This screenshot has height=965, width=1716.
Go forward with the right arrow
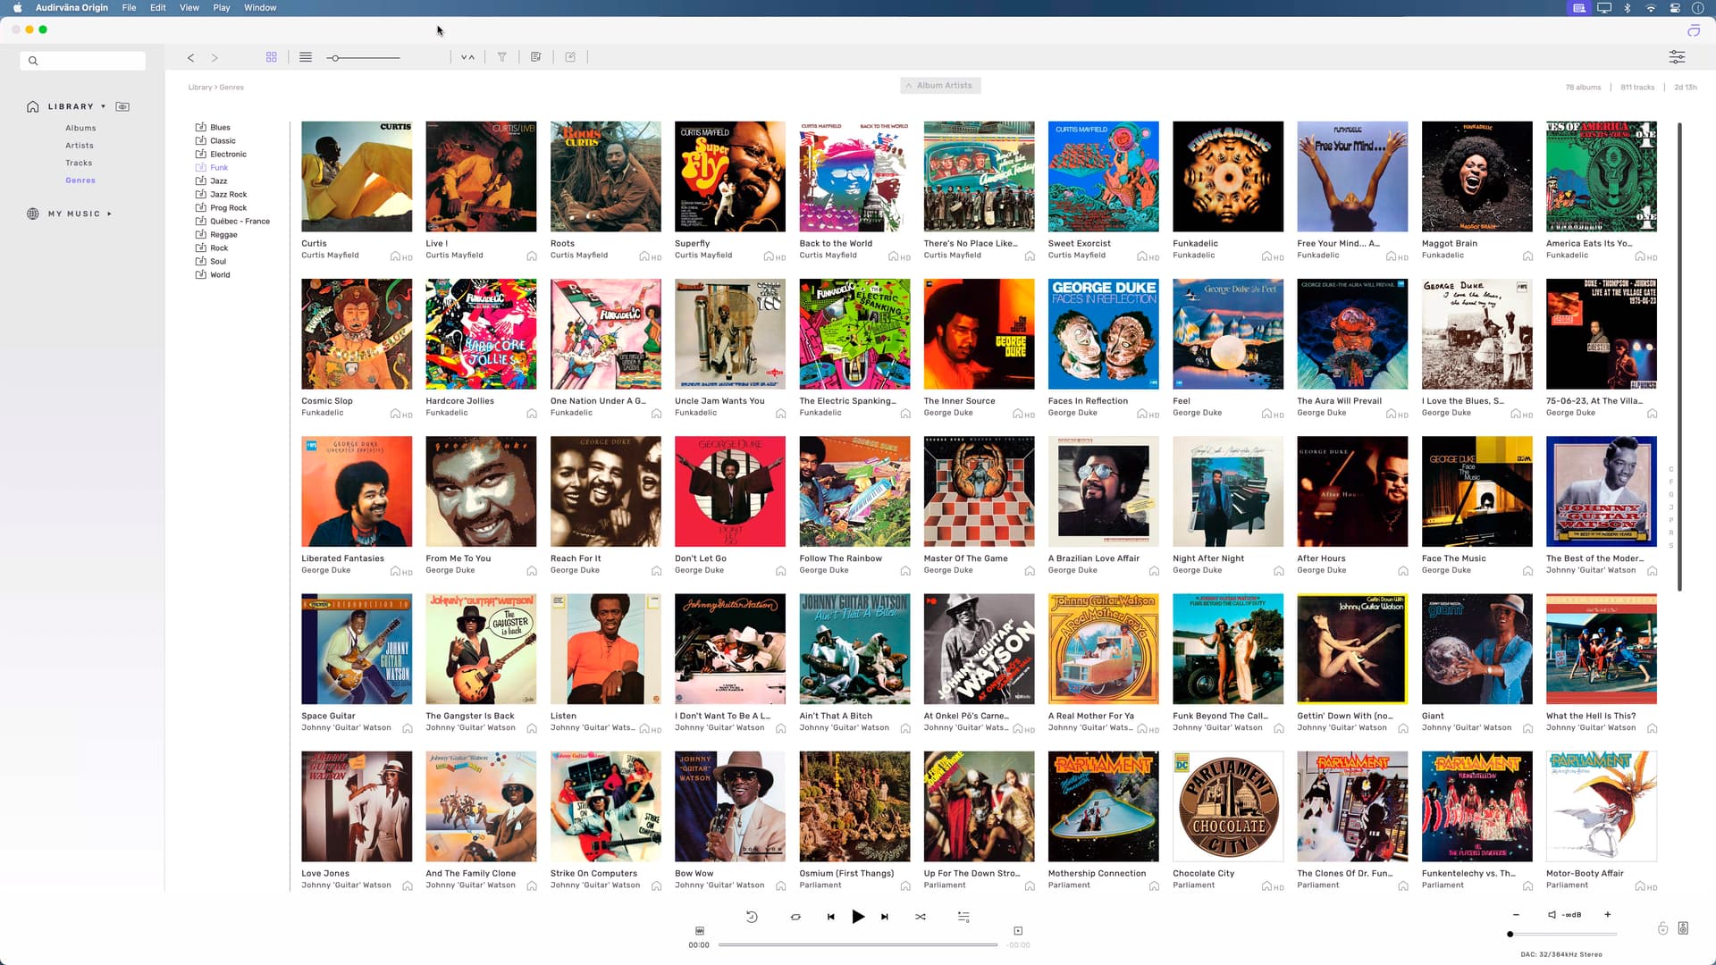coord(214,58)
